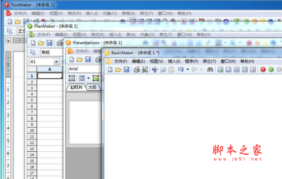Insert a picture frame in Presentations toolbar

click(96, 78)
